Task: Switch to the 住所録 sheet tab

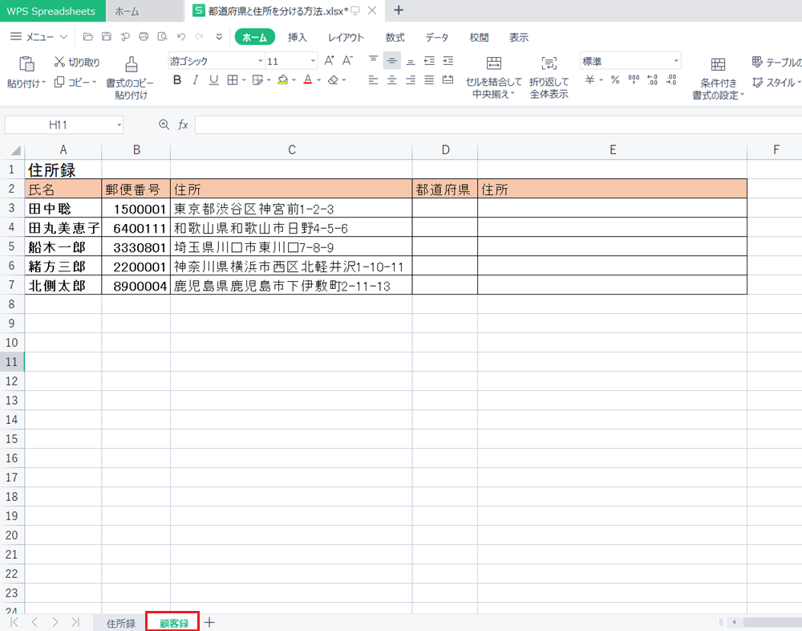Action: click(120, 623)
